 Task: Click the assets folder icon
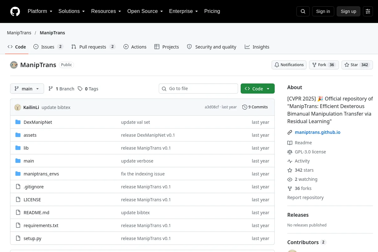[18, 135]
